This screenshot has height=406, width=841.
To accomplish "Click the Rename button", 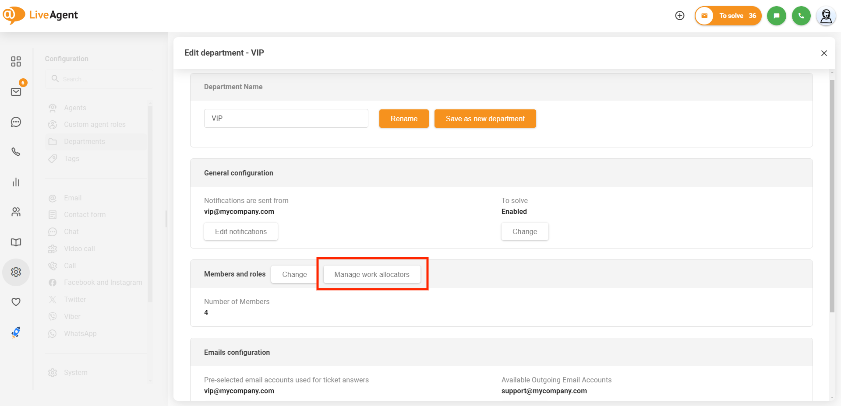I will (403, 119).
